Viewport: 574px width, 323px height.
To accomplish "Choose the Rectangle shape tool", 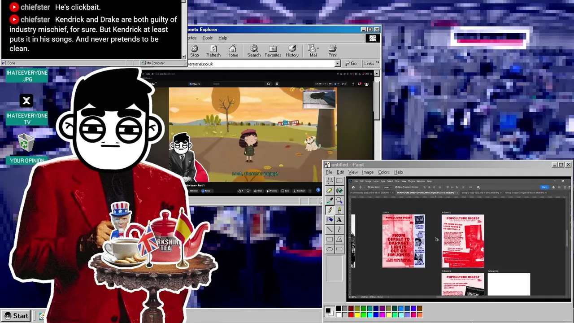I will 330,240.
